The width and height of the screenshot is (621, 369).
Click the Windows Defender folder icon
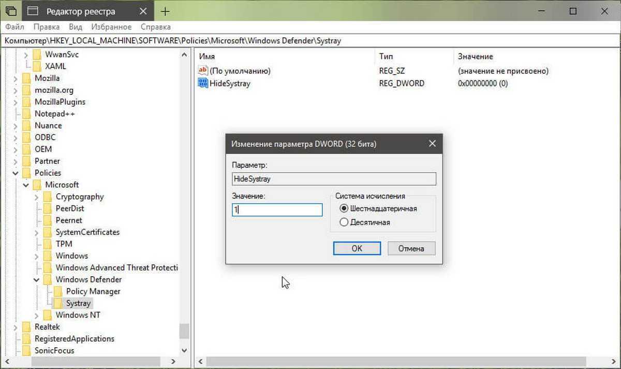pos(48,279)
